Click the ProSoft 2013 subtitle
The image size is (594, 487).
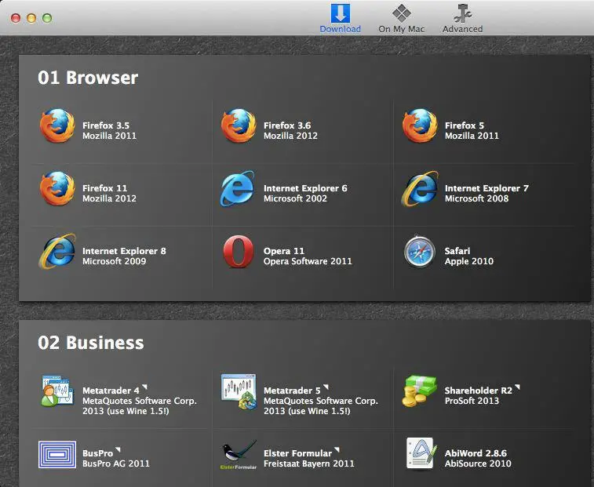[x=472, y=401]
